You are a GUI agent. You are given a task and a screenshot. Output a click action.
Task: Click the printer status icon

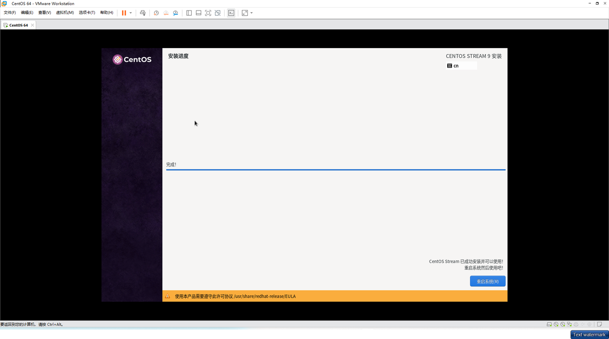(x=576, y=324)
